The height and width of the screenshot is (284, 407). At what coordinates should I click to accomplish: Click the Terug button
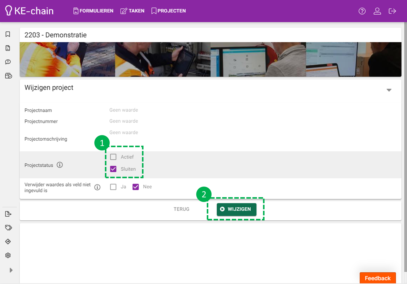(181, 209)
